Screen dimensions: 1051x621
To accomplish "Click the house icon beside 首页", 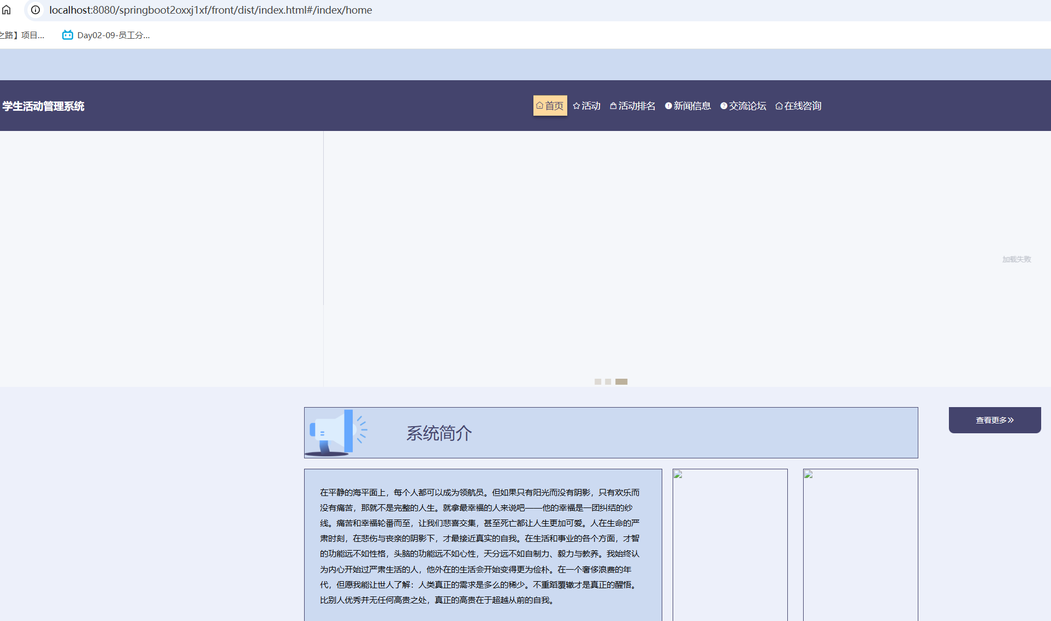I will coord(539,106).
